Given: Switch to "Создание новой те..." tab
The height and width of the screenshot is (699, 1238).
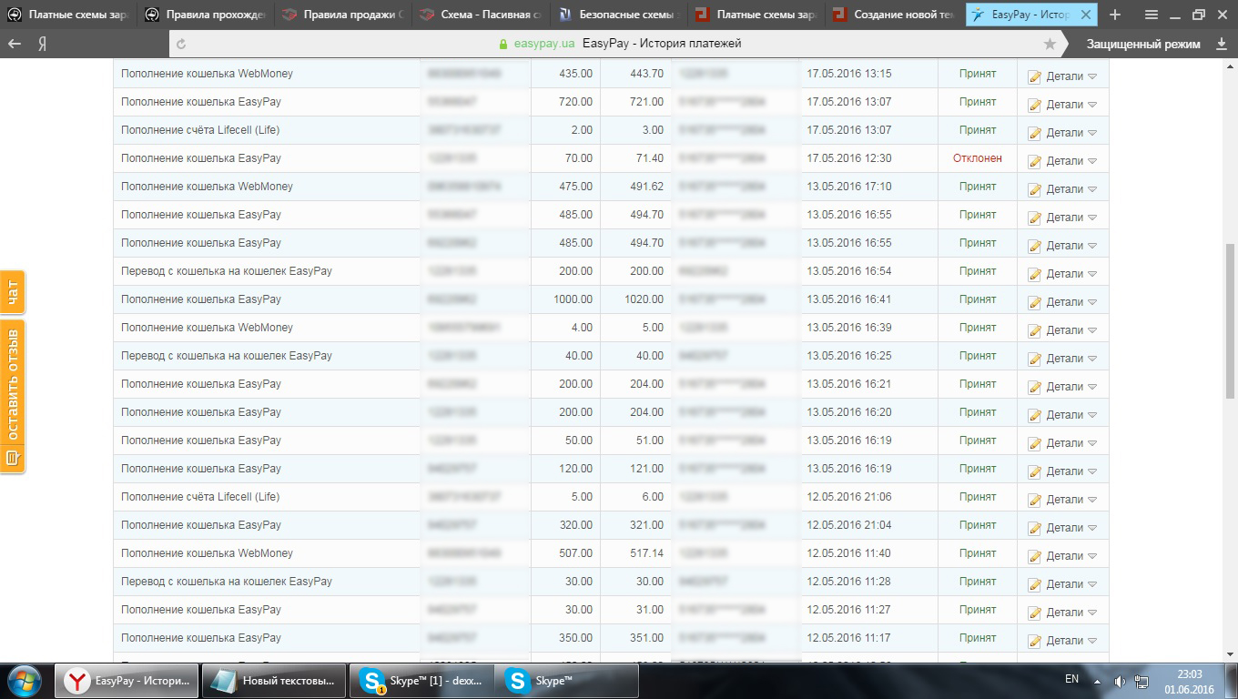Looking at the screenshot, I should point(892,15).
